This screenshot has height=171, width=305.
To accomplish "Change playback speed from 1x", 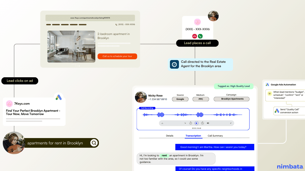I will [x=185, y=123].
